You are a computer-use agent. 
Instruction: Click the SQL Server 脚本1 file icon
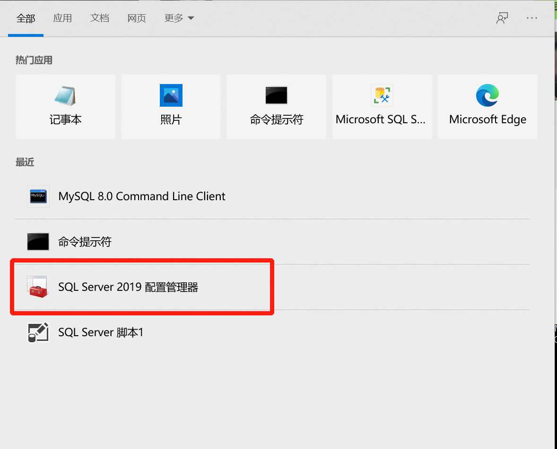[x=38, y=332]
